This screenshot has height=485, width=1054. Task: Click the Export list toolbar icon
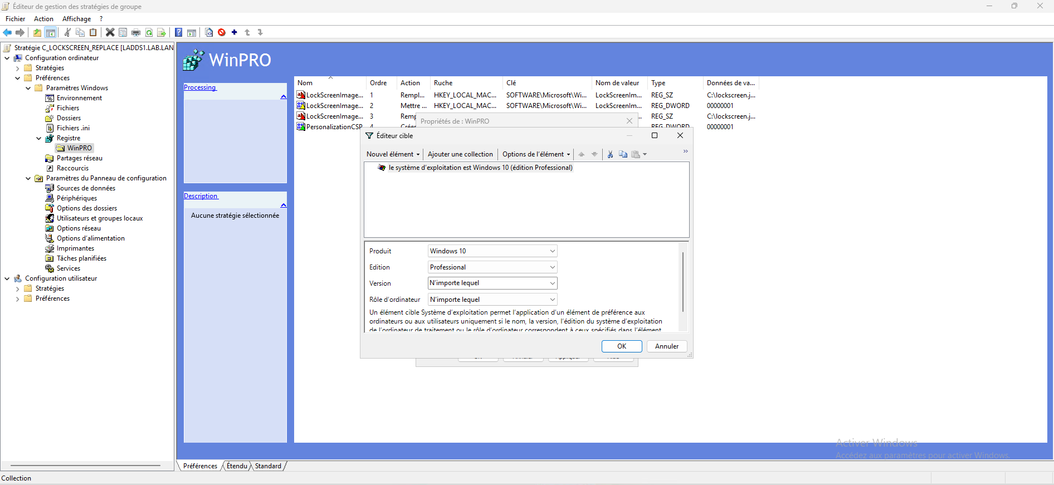[x=161, y=32]
